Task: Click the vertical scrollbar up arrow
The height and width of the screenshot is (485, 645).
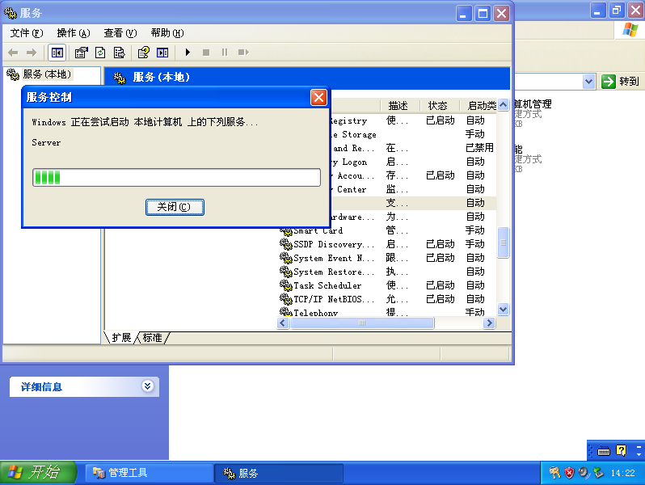Action: pos(503,105)
